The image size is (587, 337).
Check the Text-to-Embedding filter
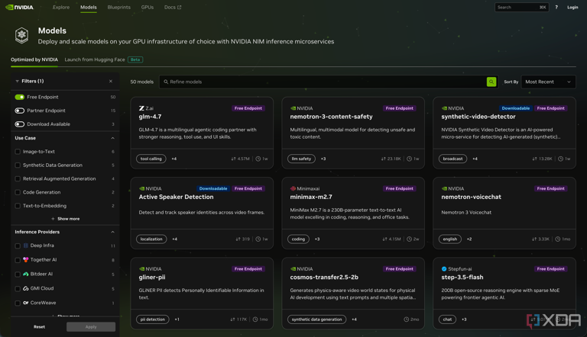point(18,206)
